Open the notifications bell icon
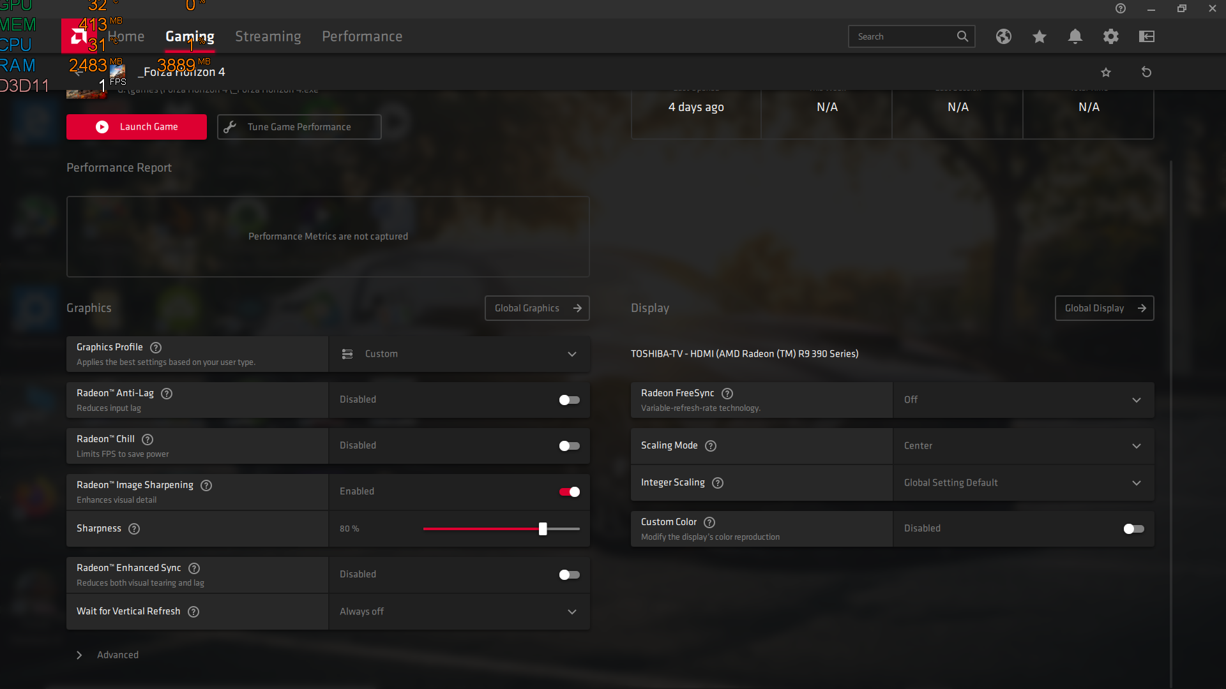 [x=1075, y=36]
